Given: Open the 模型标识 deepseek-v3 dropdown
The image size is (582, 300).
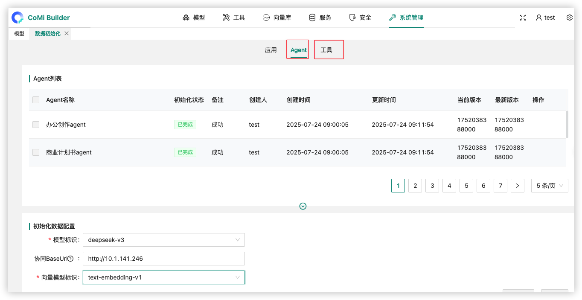Looking at the screenshot, I should (163, 240).
